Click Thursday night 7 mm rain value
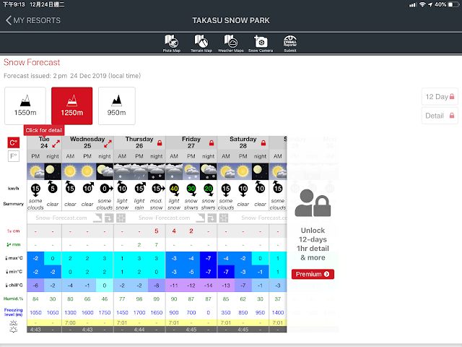The image size is (462, 347). 157,244
